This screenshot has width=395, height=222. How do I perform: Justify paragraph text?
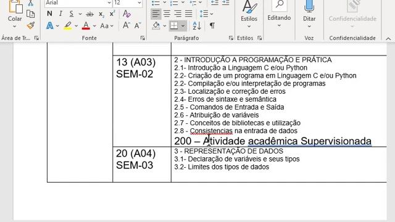[x=188, y=14]
